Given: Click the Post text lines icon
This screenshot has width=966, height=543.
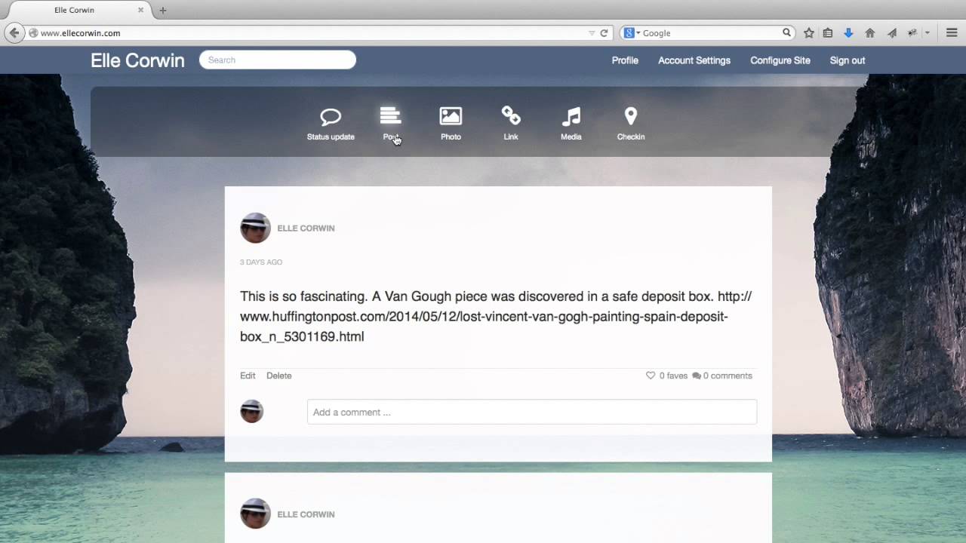Looking at the screenshot, I should coord(390,115).
